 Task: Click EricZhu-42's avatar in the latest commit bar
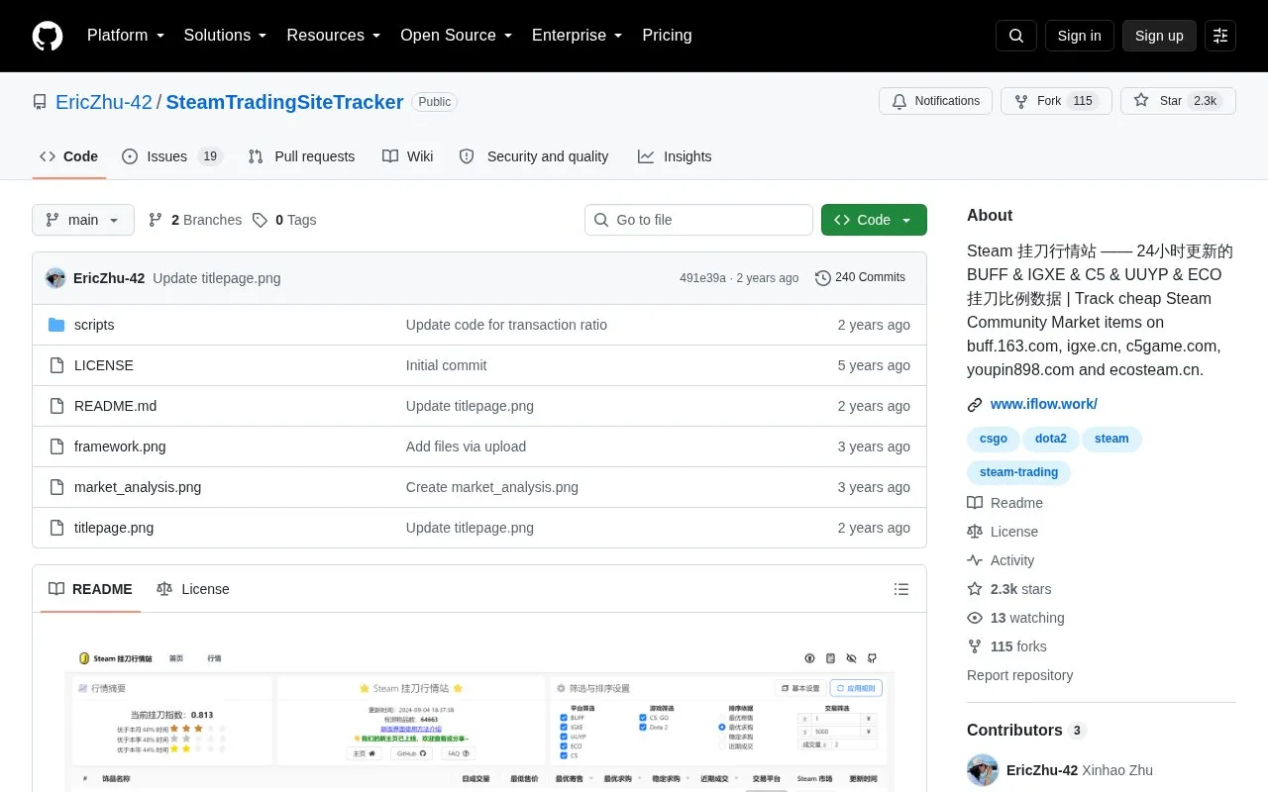click(55, 278)
